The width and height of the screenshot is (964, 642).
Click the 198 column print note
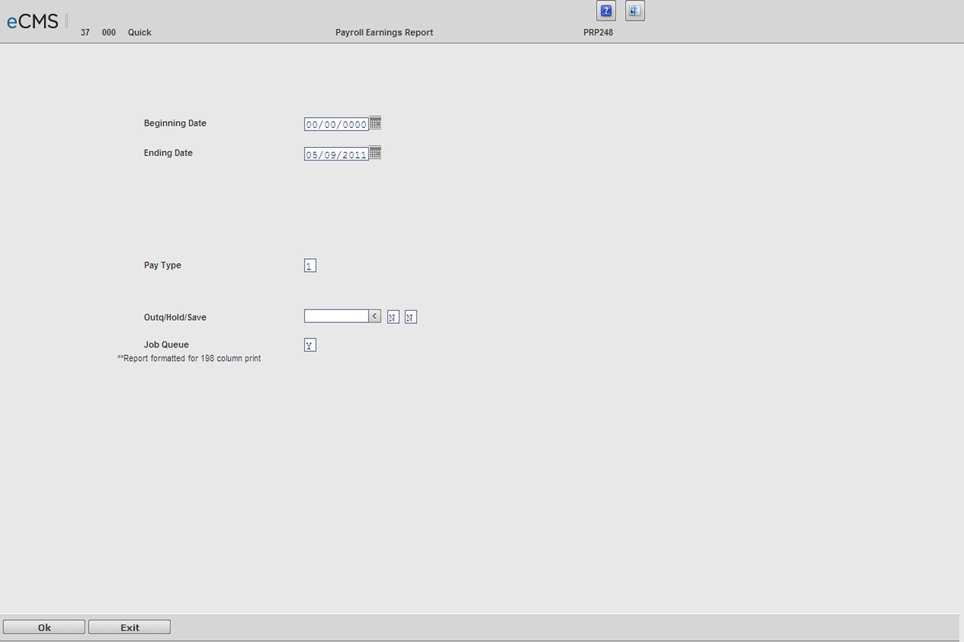pos(189,358)
